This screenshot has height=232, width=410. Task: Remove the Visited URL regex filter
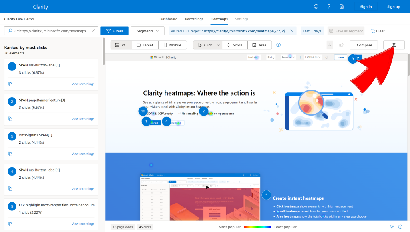tap(292, 31)
